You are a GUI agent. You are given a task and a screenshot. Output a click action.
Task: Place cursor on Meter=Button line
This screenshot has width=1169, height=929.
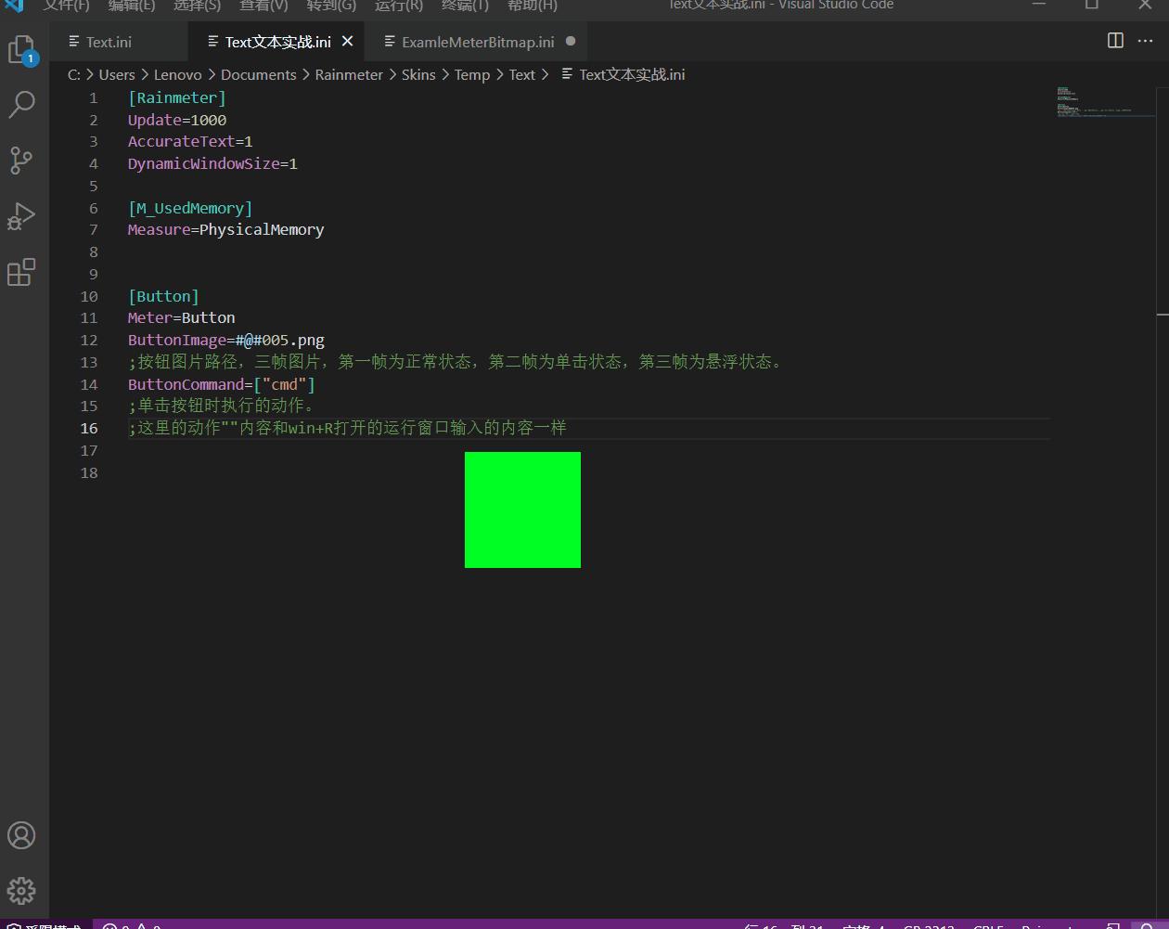pyautogui.click(x=182, y=317)
